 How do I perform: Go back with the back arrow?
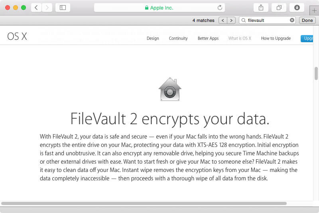point(36,8)
